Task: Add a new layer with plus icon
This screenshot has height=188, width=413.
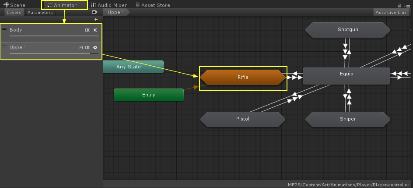Action: pos(96,20)
